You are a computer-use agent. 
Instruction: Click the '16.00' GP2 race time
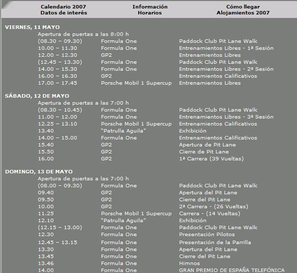(46, 159)
